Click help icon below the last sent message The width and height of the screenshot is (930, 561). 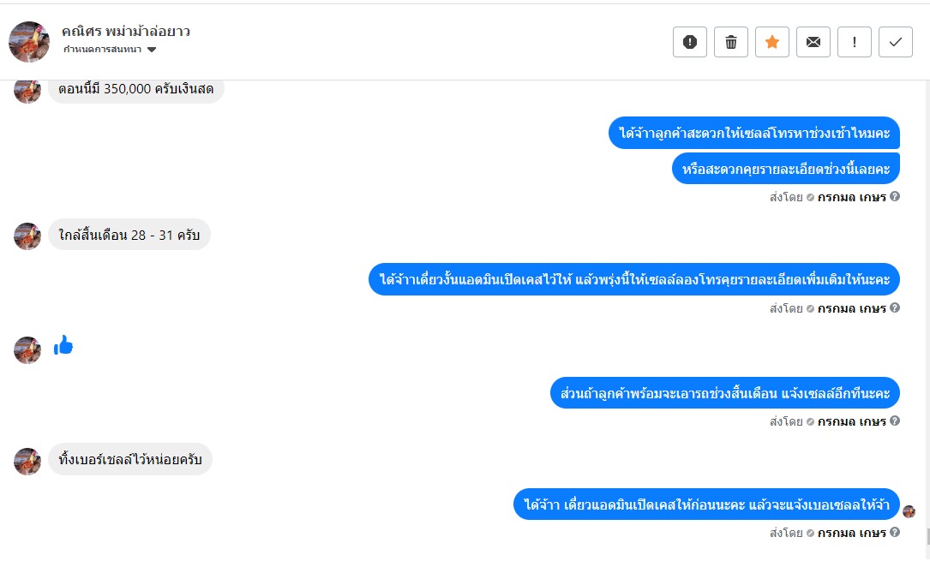895,533
